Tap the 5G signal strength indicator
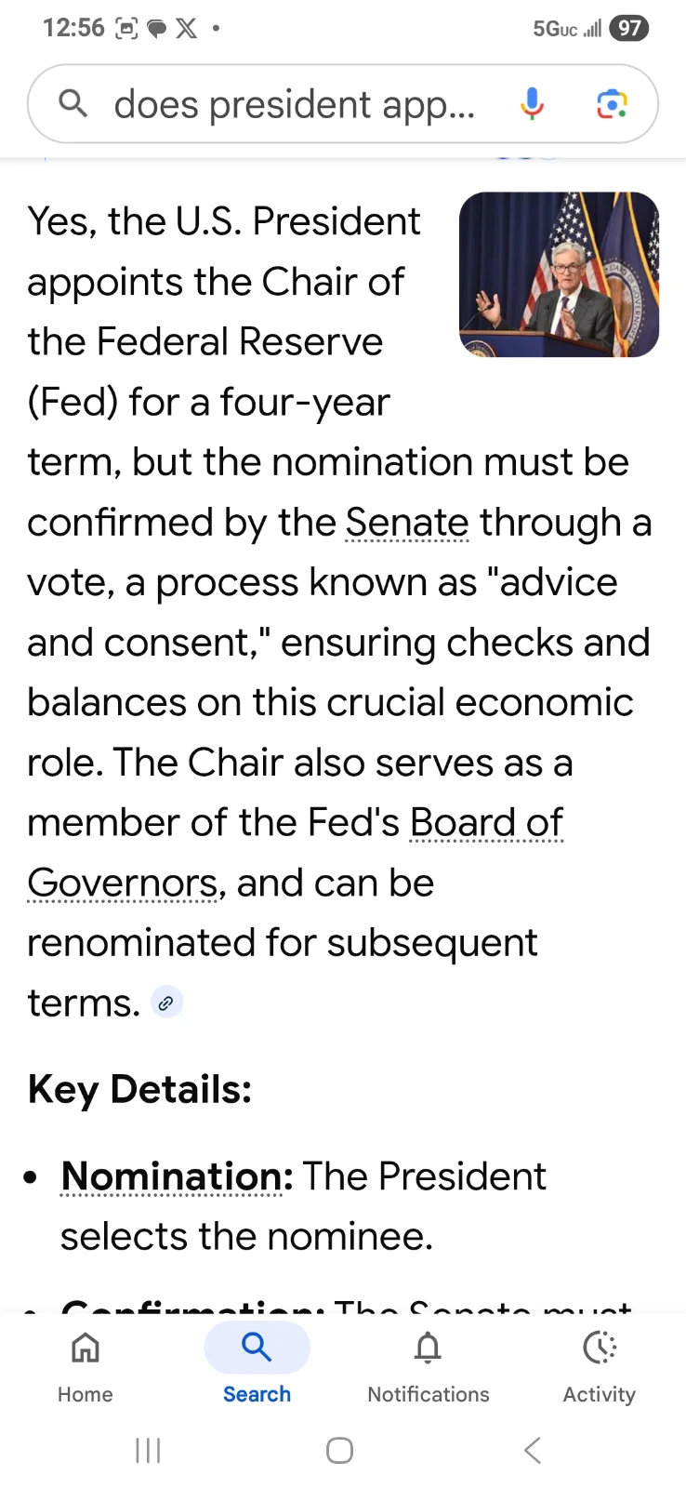 pyautogui.click(x=567, y=29)
